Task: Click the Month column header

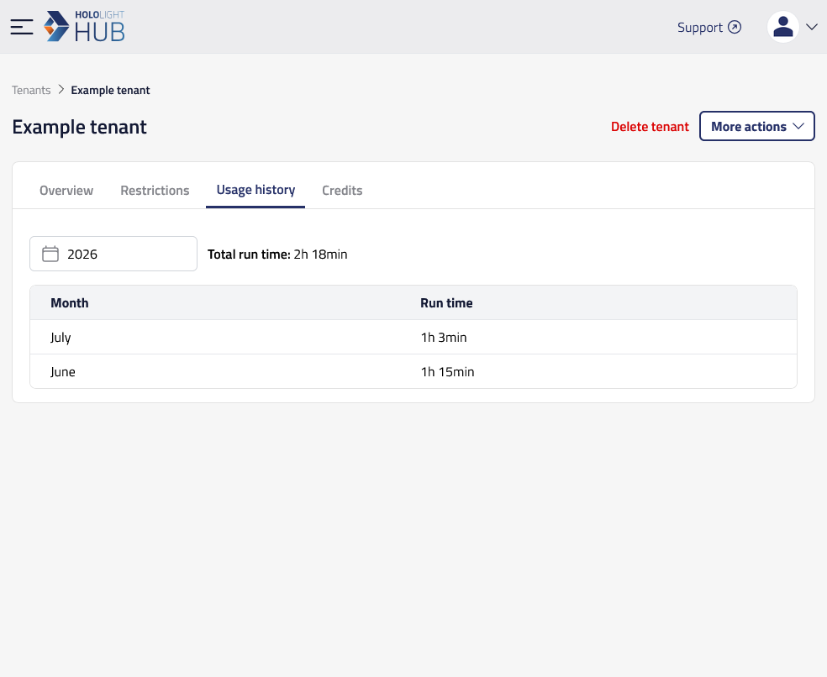Action: tap(70, 302)
